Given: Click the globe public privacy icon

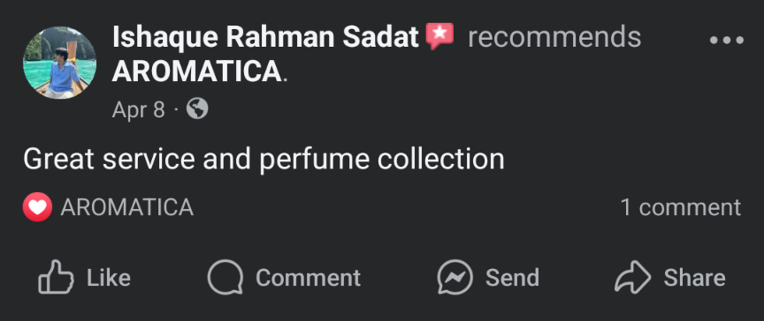Looking at the screenshot, I should pos(197,108).
